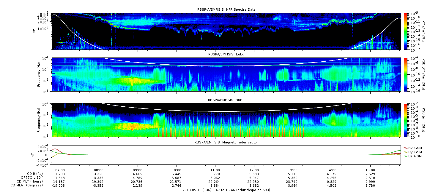430x195 pixels.
Task: Click the 07:00 time axis label
Action: click(60, 170)
